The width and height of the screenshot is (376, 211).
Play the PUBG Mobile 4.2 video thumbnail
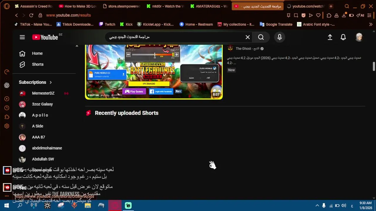coord(154,72)
